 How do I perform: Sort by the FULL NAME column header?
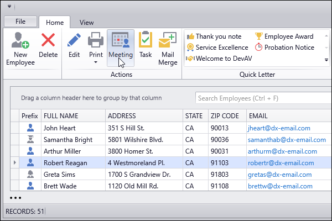click(x=61, y=116)
